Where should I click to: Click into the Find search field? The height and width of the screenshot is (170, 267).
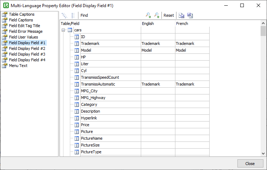tap(116, 15)
